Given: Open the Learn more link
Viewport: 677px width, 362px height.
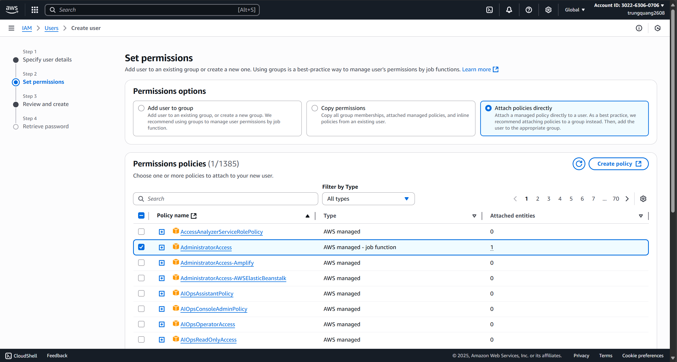Looking at the screenshot, I should (480, 69).
